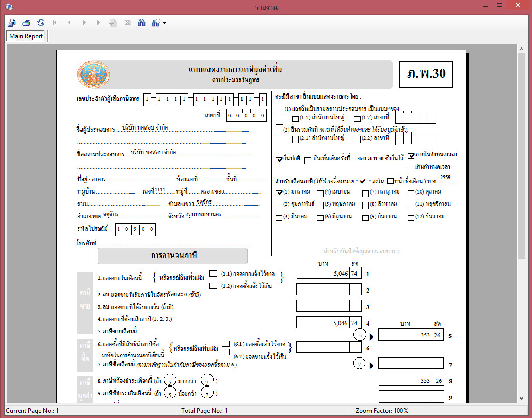
Task: Click the (2.2) สาขาที่ checkbox
Action: 357,139
